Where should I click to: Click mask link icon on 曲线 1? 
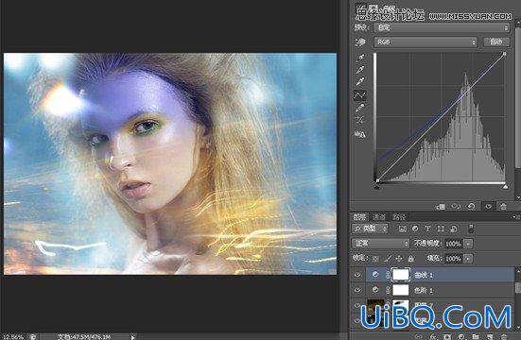tap(388, 275)
